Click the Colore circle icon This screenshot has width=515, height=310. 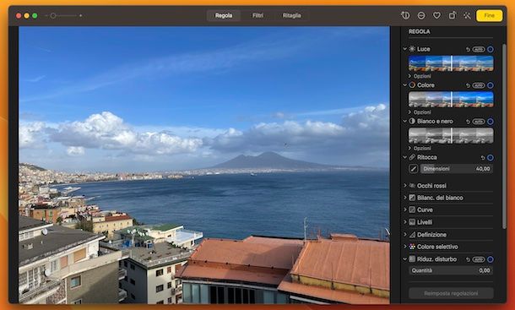coord(412,85)
